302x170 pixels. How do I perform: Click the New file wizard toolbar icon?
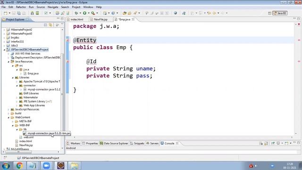5,13
